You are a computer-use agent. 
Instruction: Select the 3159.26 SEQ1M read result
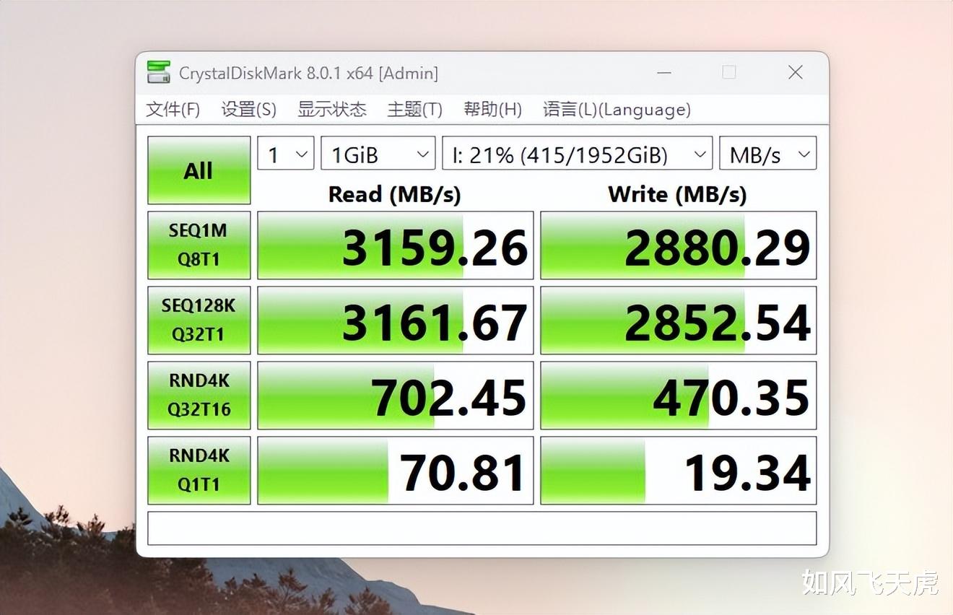396,245
